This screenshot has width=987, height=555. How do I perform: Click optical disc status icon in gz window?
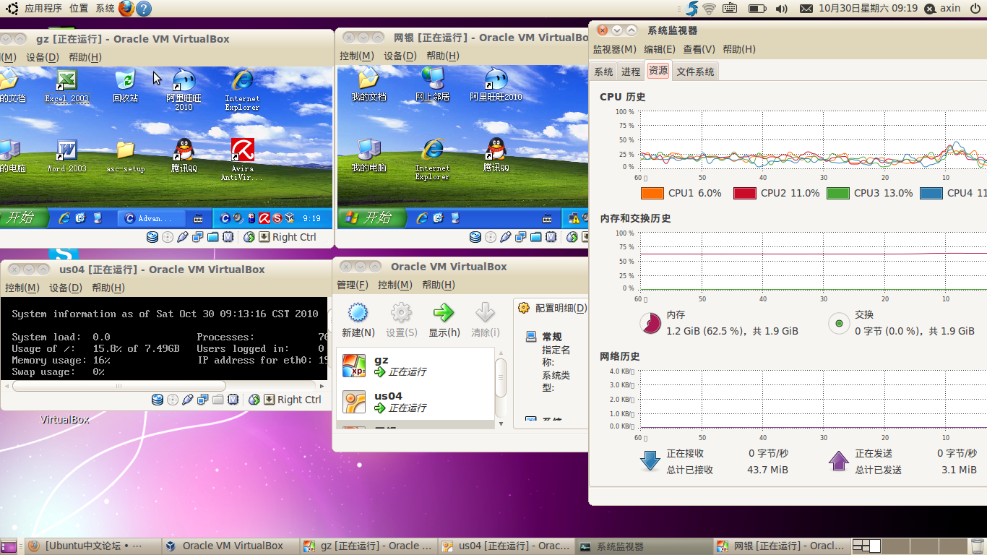click(x=168, y=237)
